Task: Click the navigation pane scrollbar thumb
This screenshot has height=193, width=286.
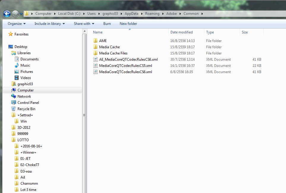Action: pyautogui.click(x=84, y=115)
